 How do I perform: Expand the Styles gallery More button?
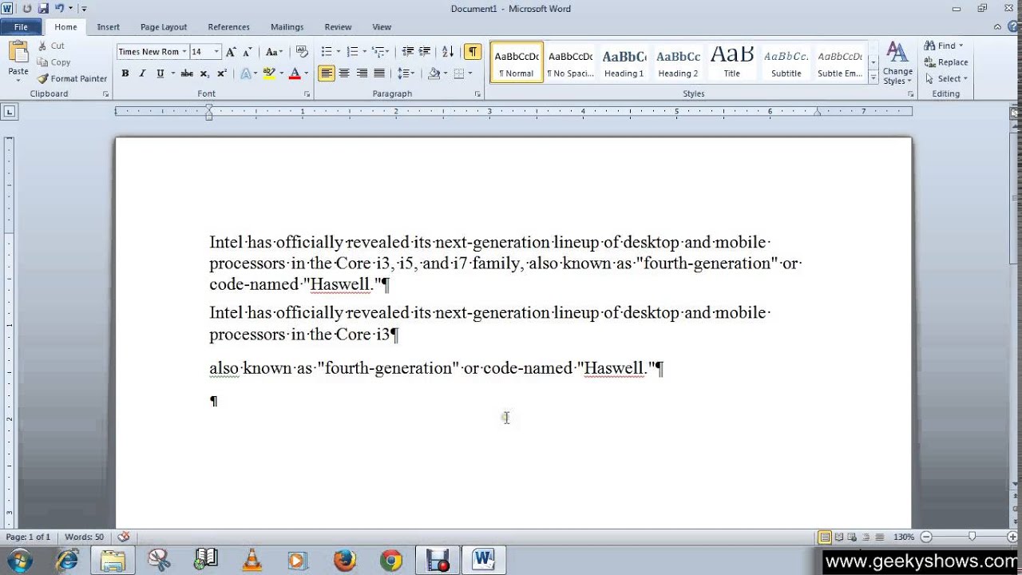[x=873, y=78]
